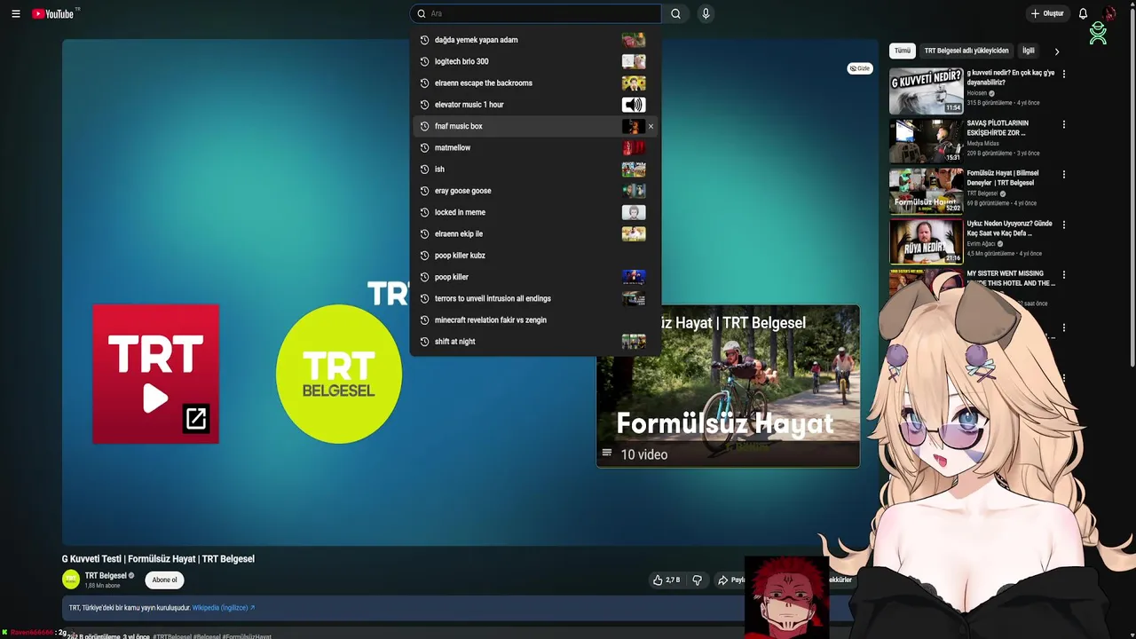Screen dimensions: 1136x639
Task: Open 'G kuvveti nedir?' video thumbnail
Action: (926, 91)
